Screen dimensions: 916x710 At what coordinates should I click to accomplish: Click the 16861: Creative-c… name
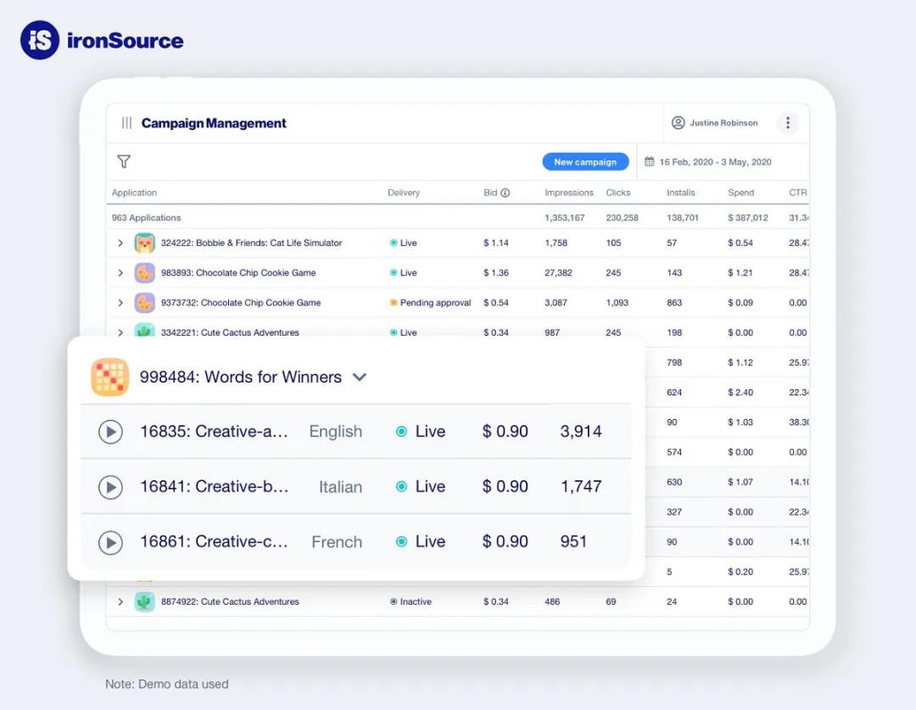coord(214,541)
